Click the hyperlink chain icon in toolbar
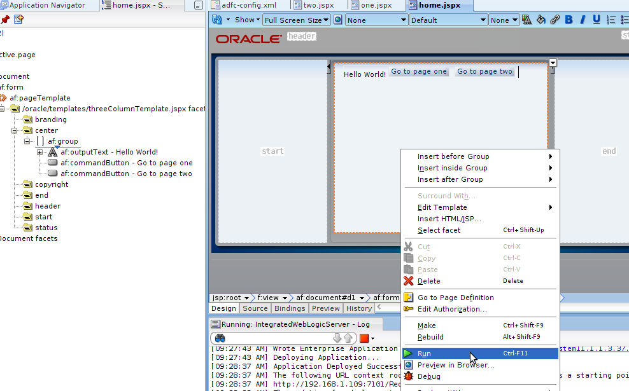 click(555, 20)
